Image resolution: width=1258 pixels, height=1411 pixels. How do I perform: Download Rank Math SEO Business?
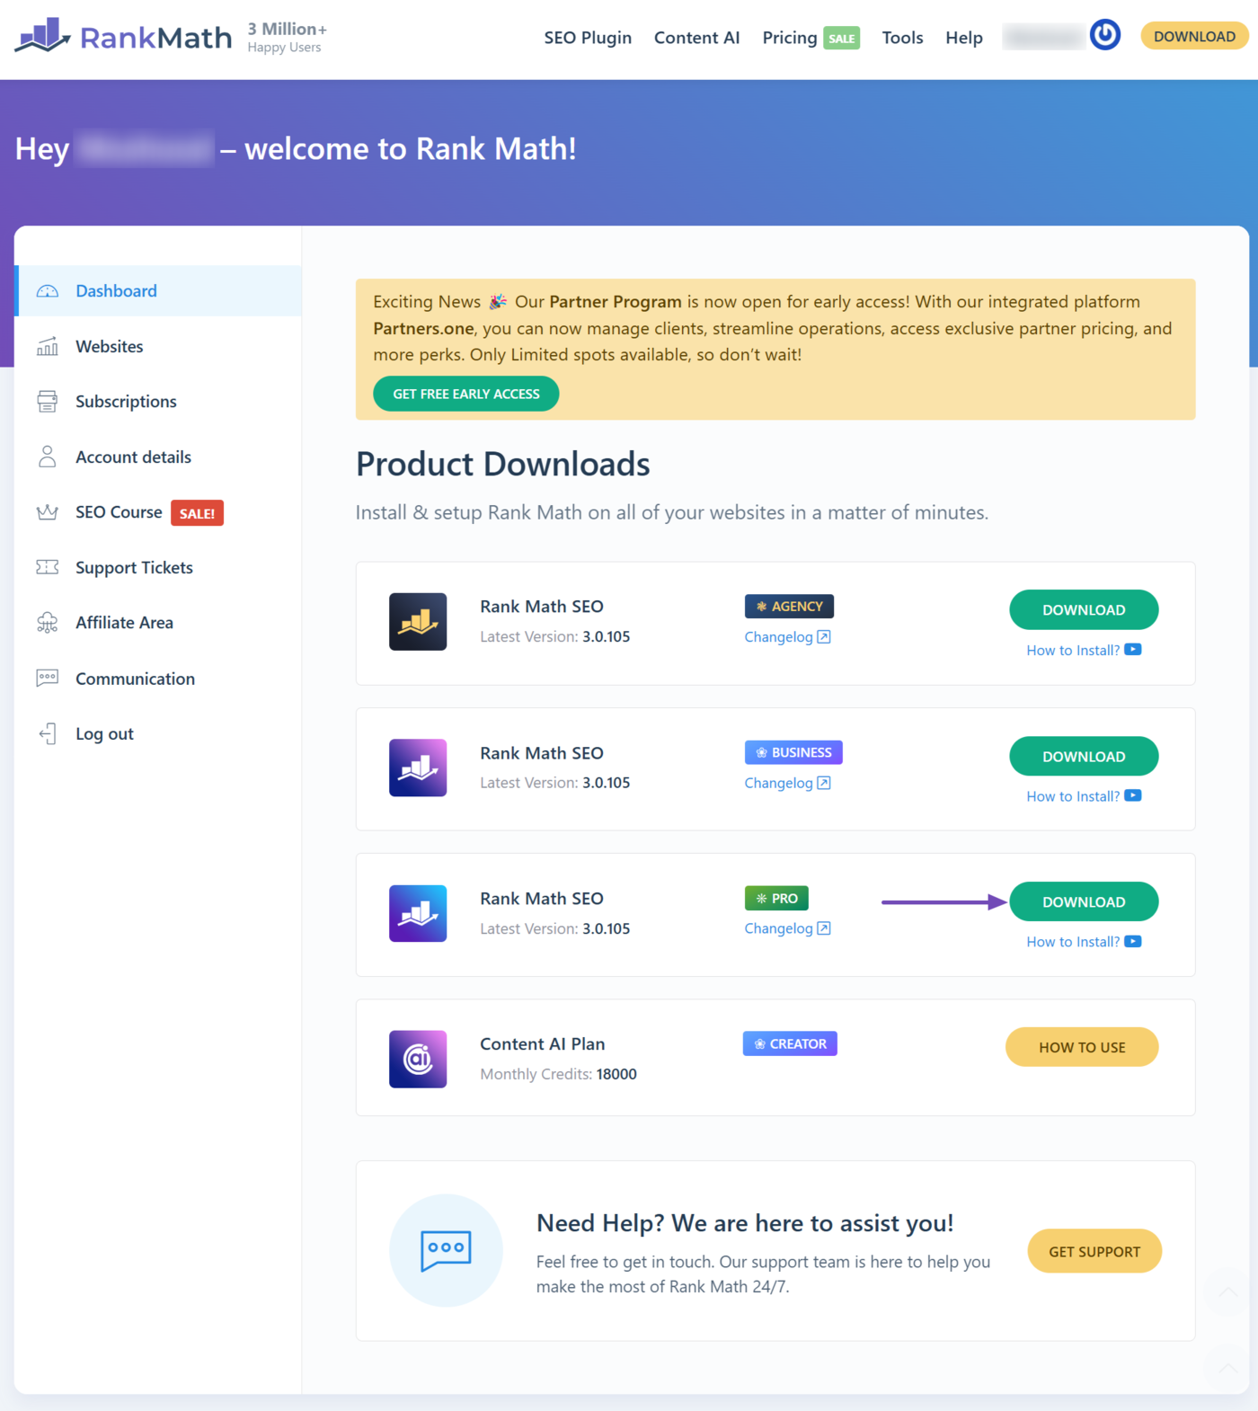1084,756
